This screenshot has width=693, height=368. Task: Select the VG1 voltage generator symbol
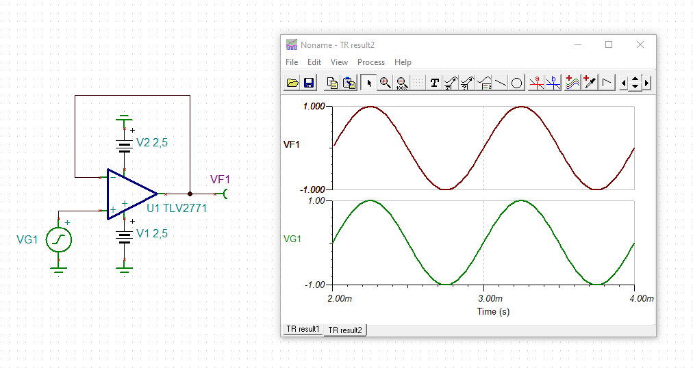(x=59, y=240)
